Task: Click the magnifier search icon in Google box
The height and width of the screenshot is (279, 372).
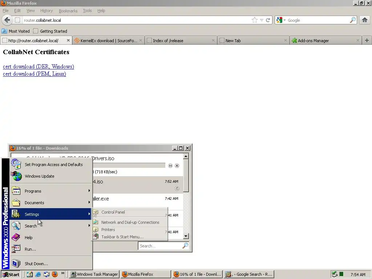Action: click(x=353, y=20)
